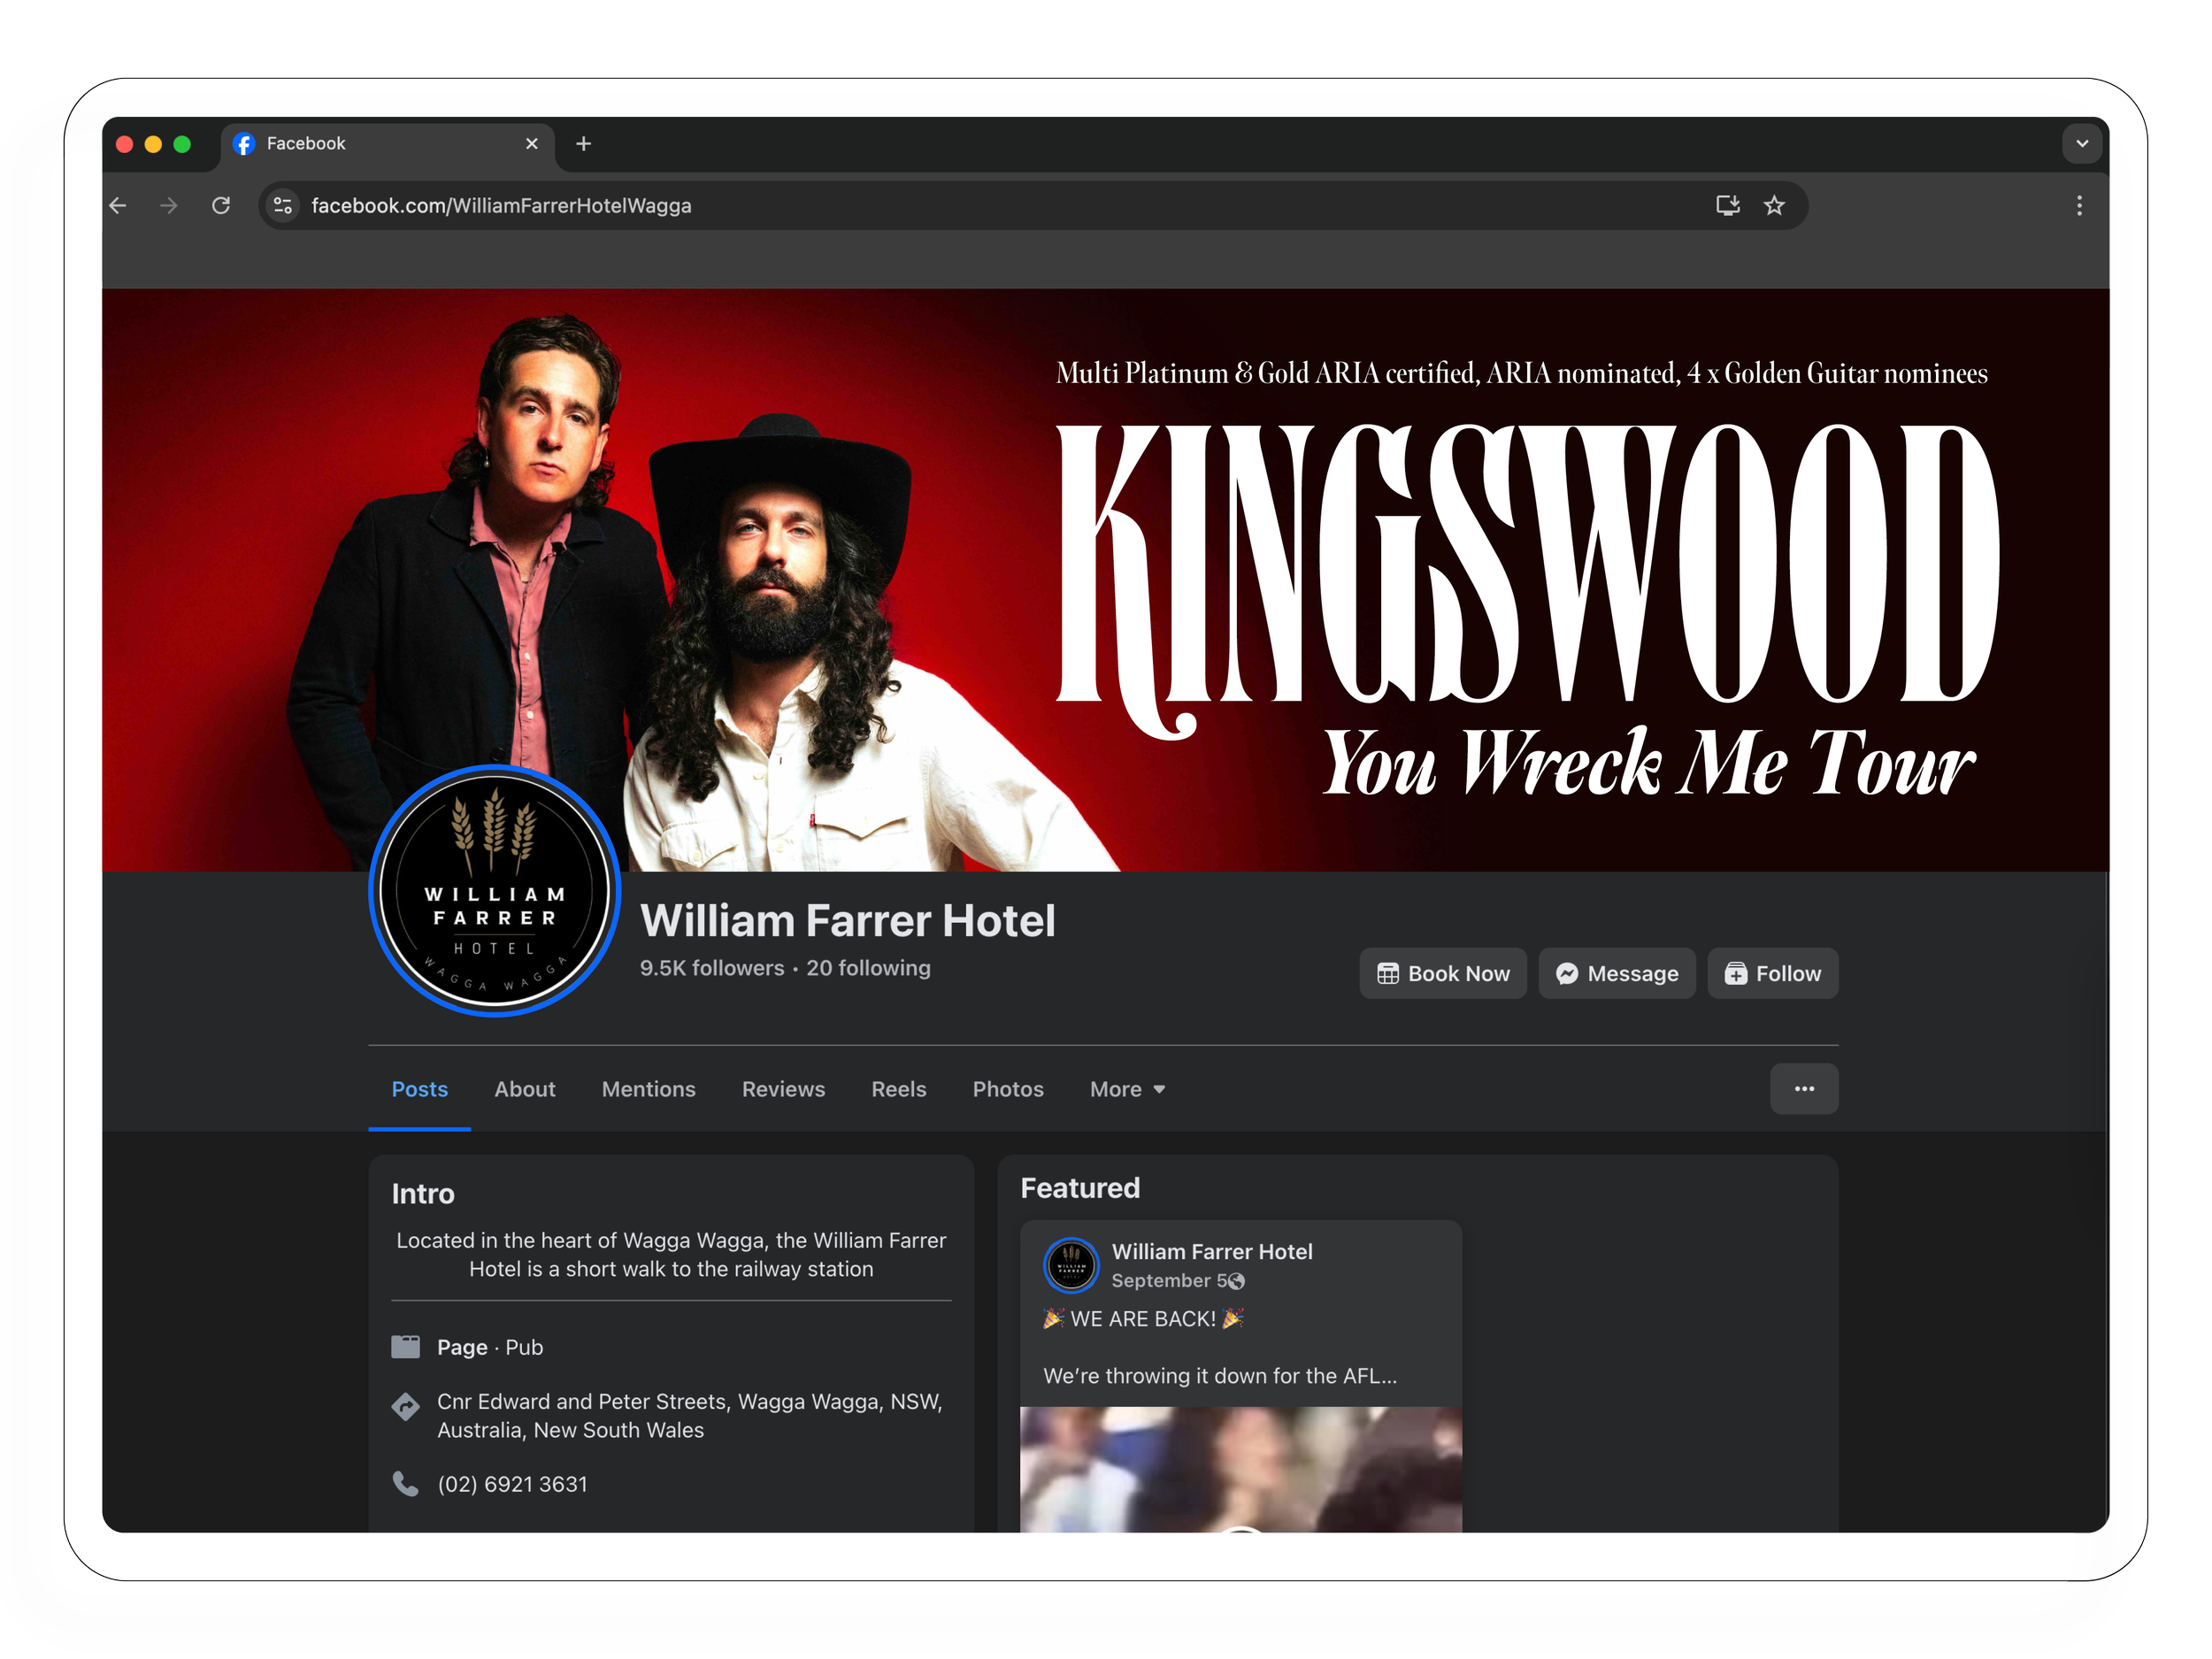
Task: Open the Photos tab
Action: (x=1008, y=1089)
